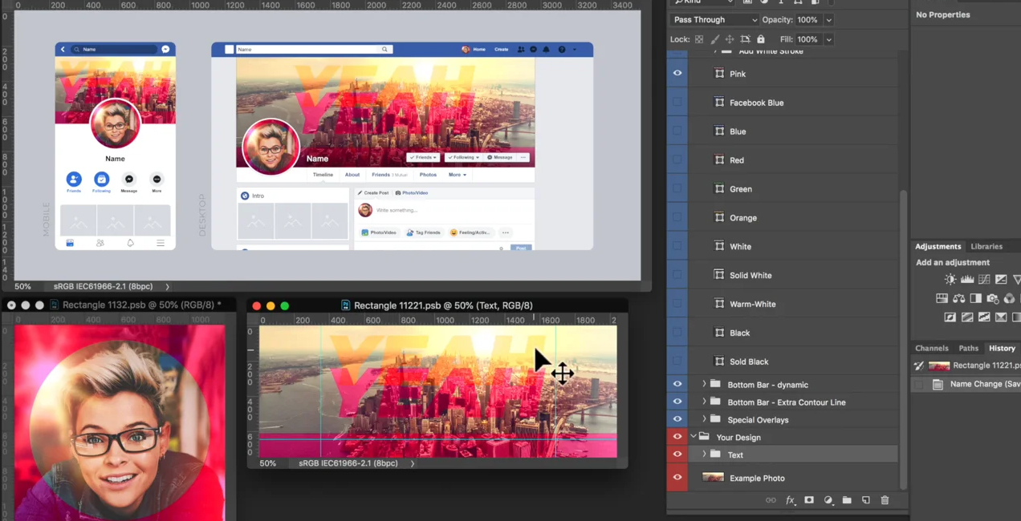The height and width of the screenshot is (521, 1021).
Task: Hide Bottom Bar - Extra Contour Line group
Action: 677,402
